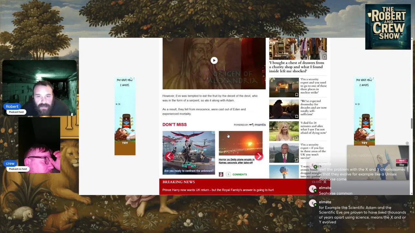Open AdChoices icon on Once Human ad
Screen dimensions: 415x233
click(x=213, y=133)
